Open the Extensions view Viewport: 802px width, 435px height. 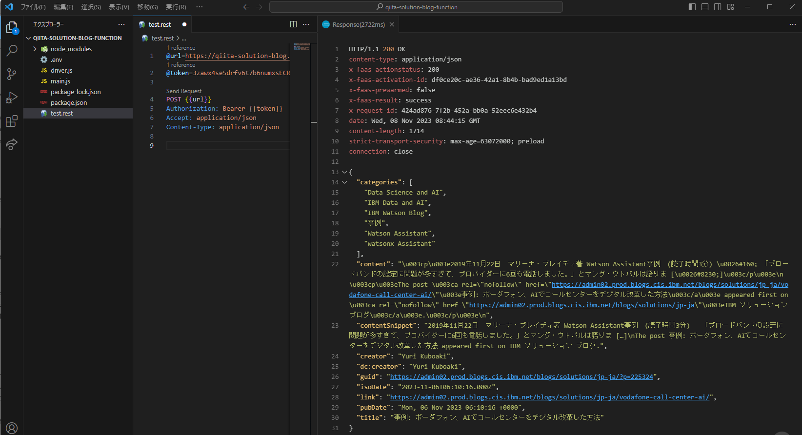[x=12, y=121]
